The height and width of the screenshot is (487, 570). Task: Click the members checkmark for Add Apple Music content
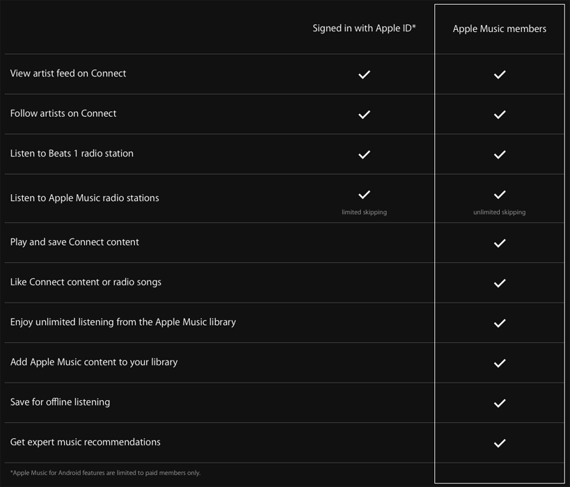point(500,363)
